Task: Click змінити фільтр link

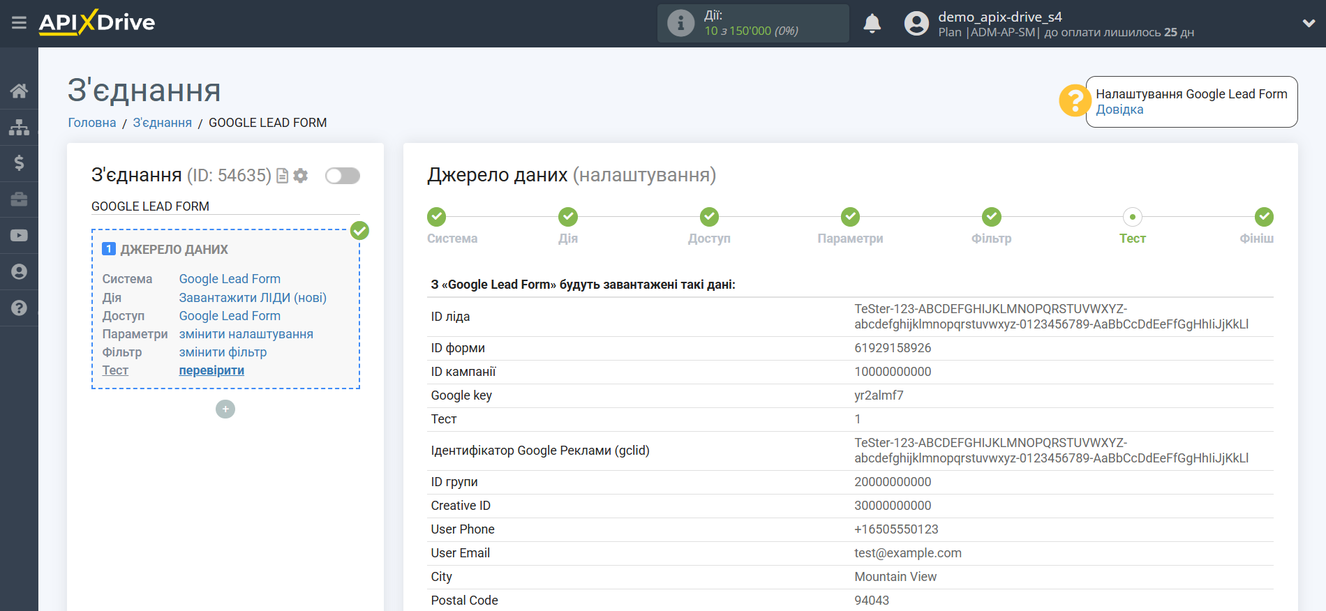Action: pos(223,352)
